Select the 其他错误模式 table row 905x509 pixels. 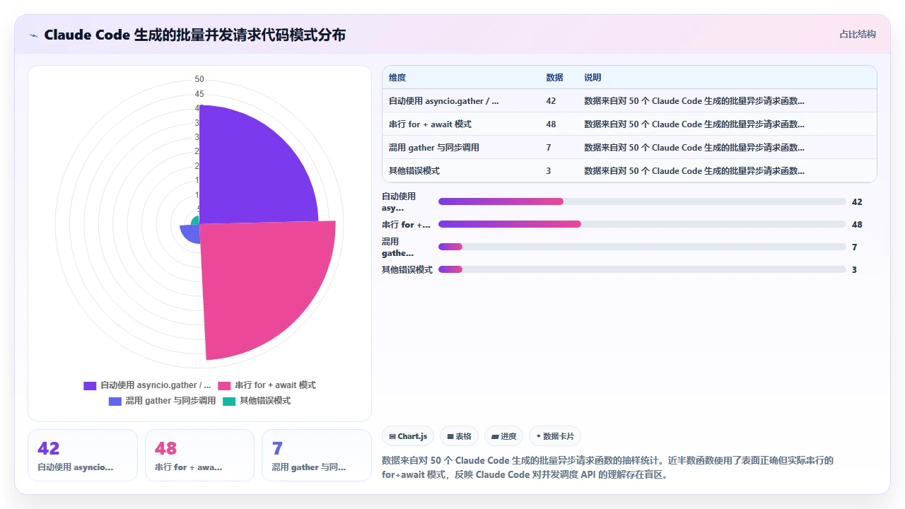629,171
